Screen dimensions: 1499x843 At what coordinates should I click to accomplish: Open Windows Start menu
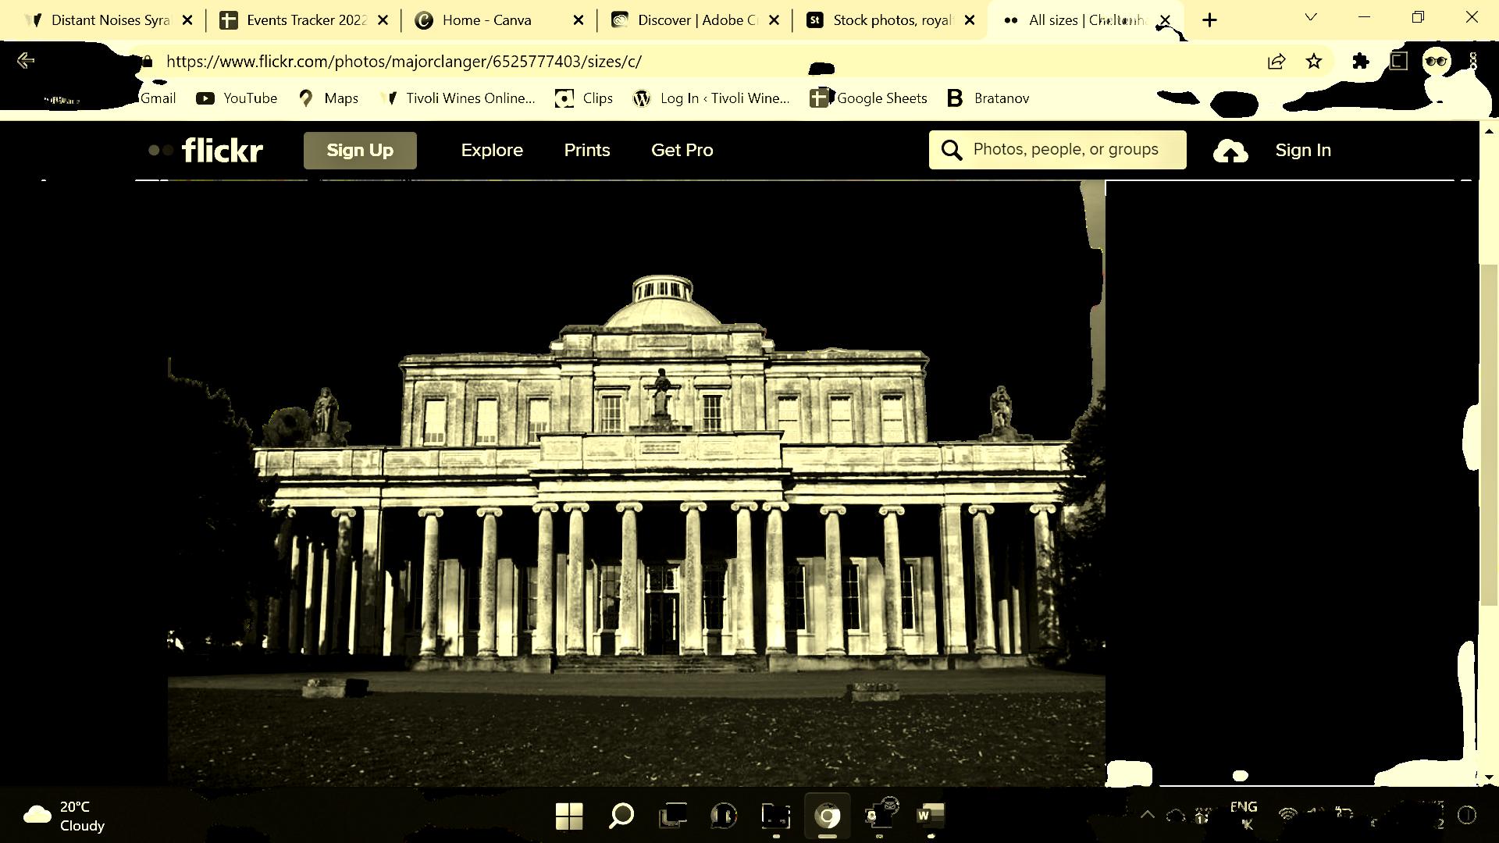coord(569,816)
